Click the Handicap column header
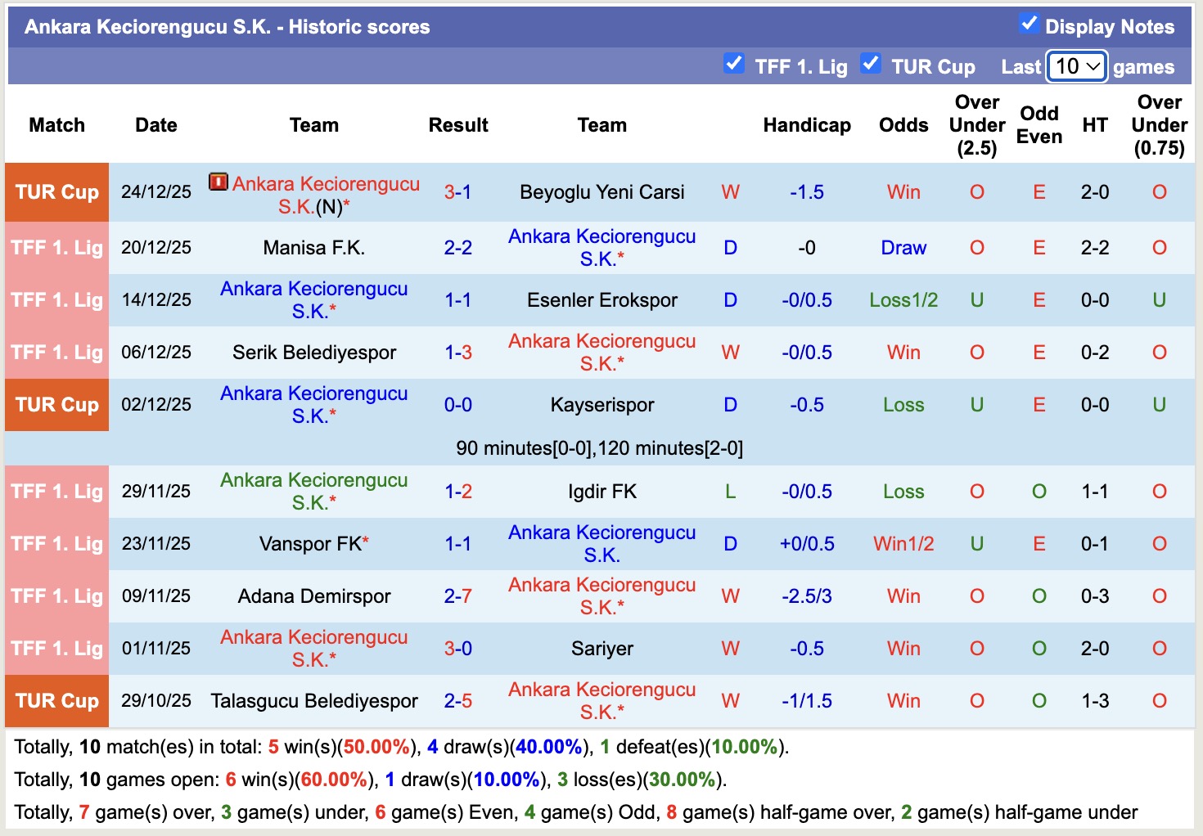The width and height of the screenshot is (1203, 836). coord(806,125)
